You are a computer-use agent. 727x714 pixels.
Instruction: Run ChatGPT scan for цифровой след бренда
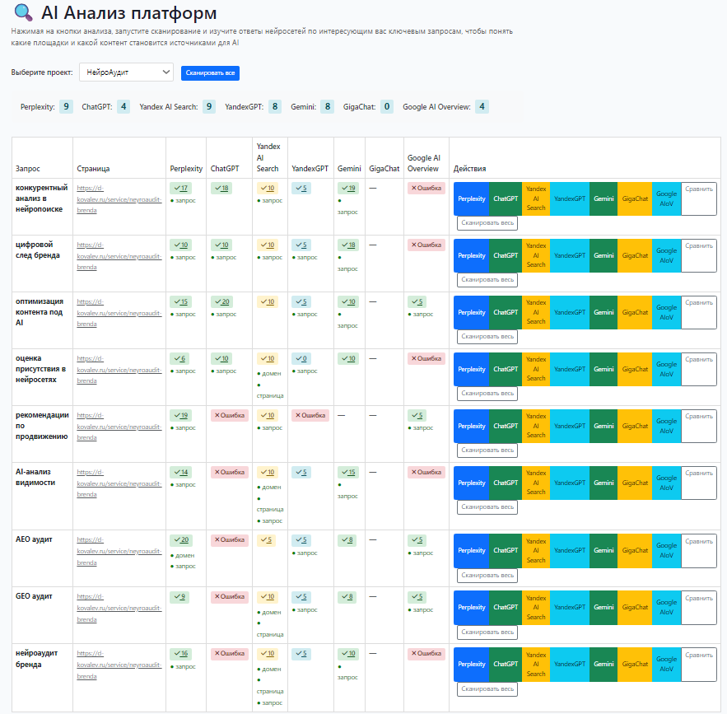505,255
